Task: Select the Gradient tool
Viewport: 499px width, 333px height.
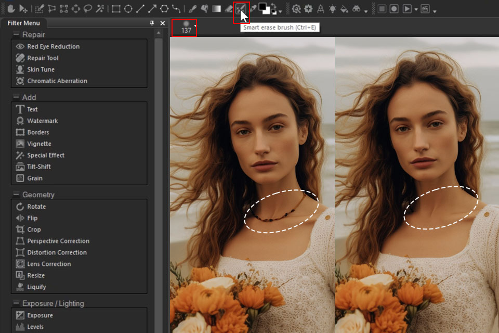Action: click(x=216, y=9)
